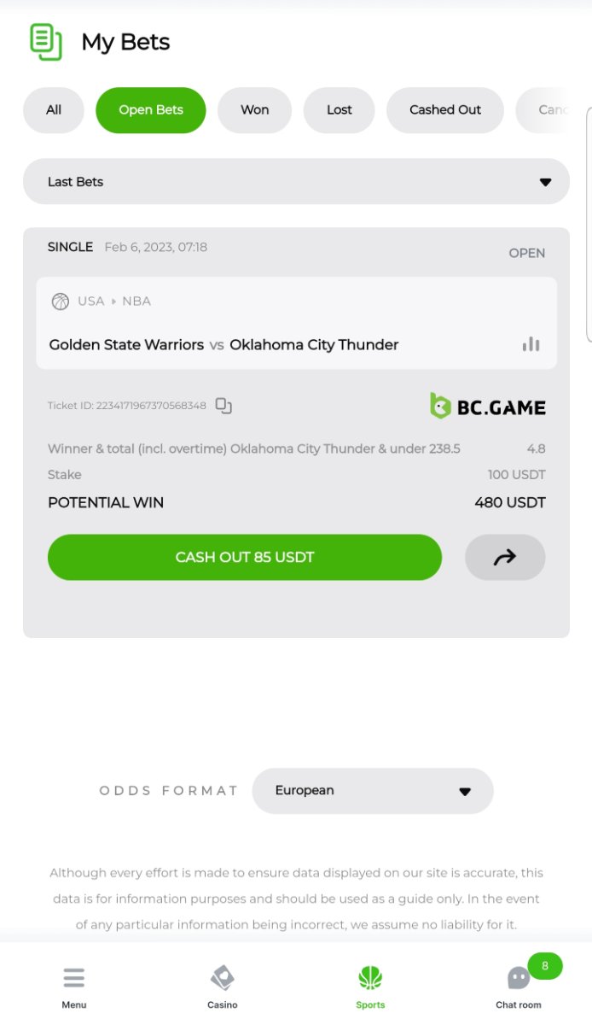592x1025 pixels.
Task: Click the share arrow button
Action: click(x=505, y=558)
